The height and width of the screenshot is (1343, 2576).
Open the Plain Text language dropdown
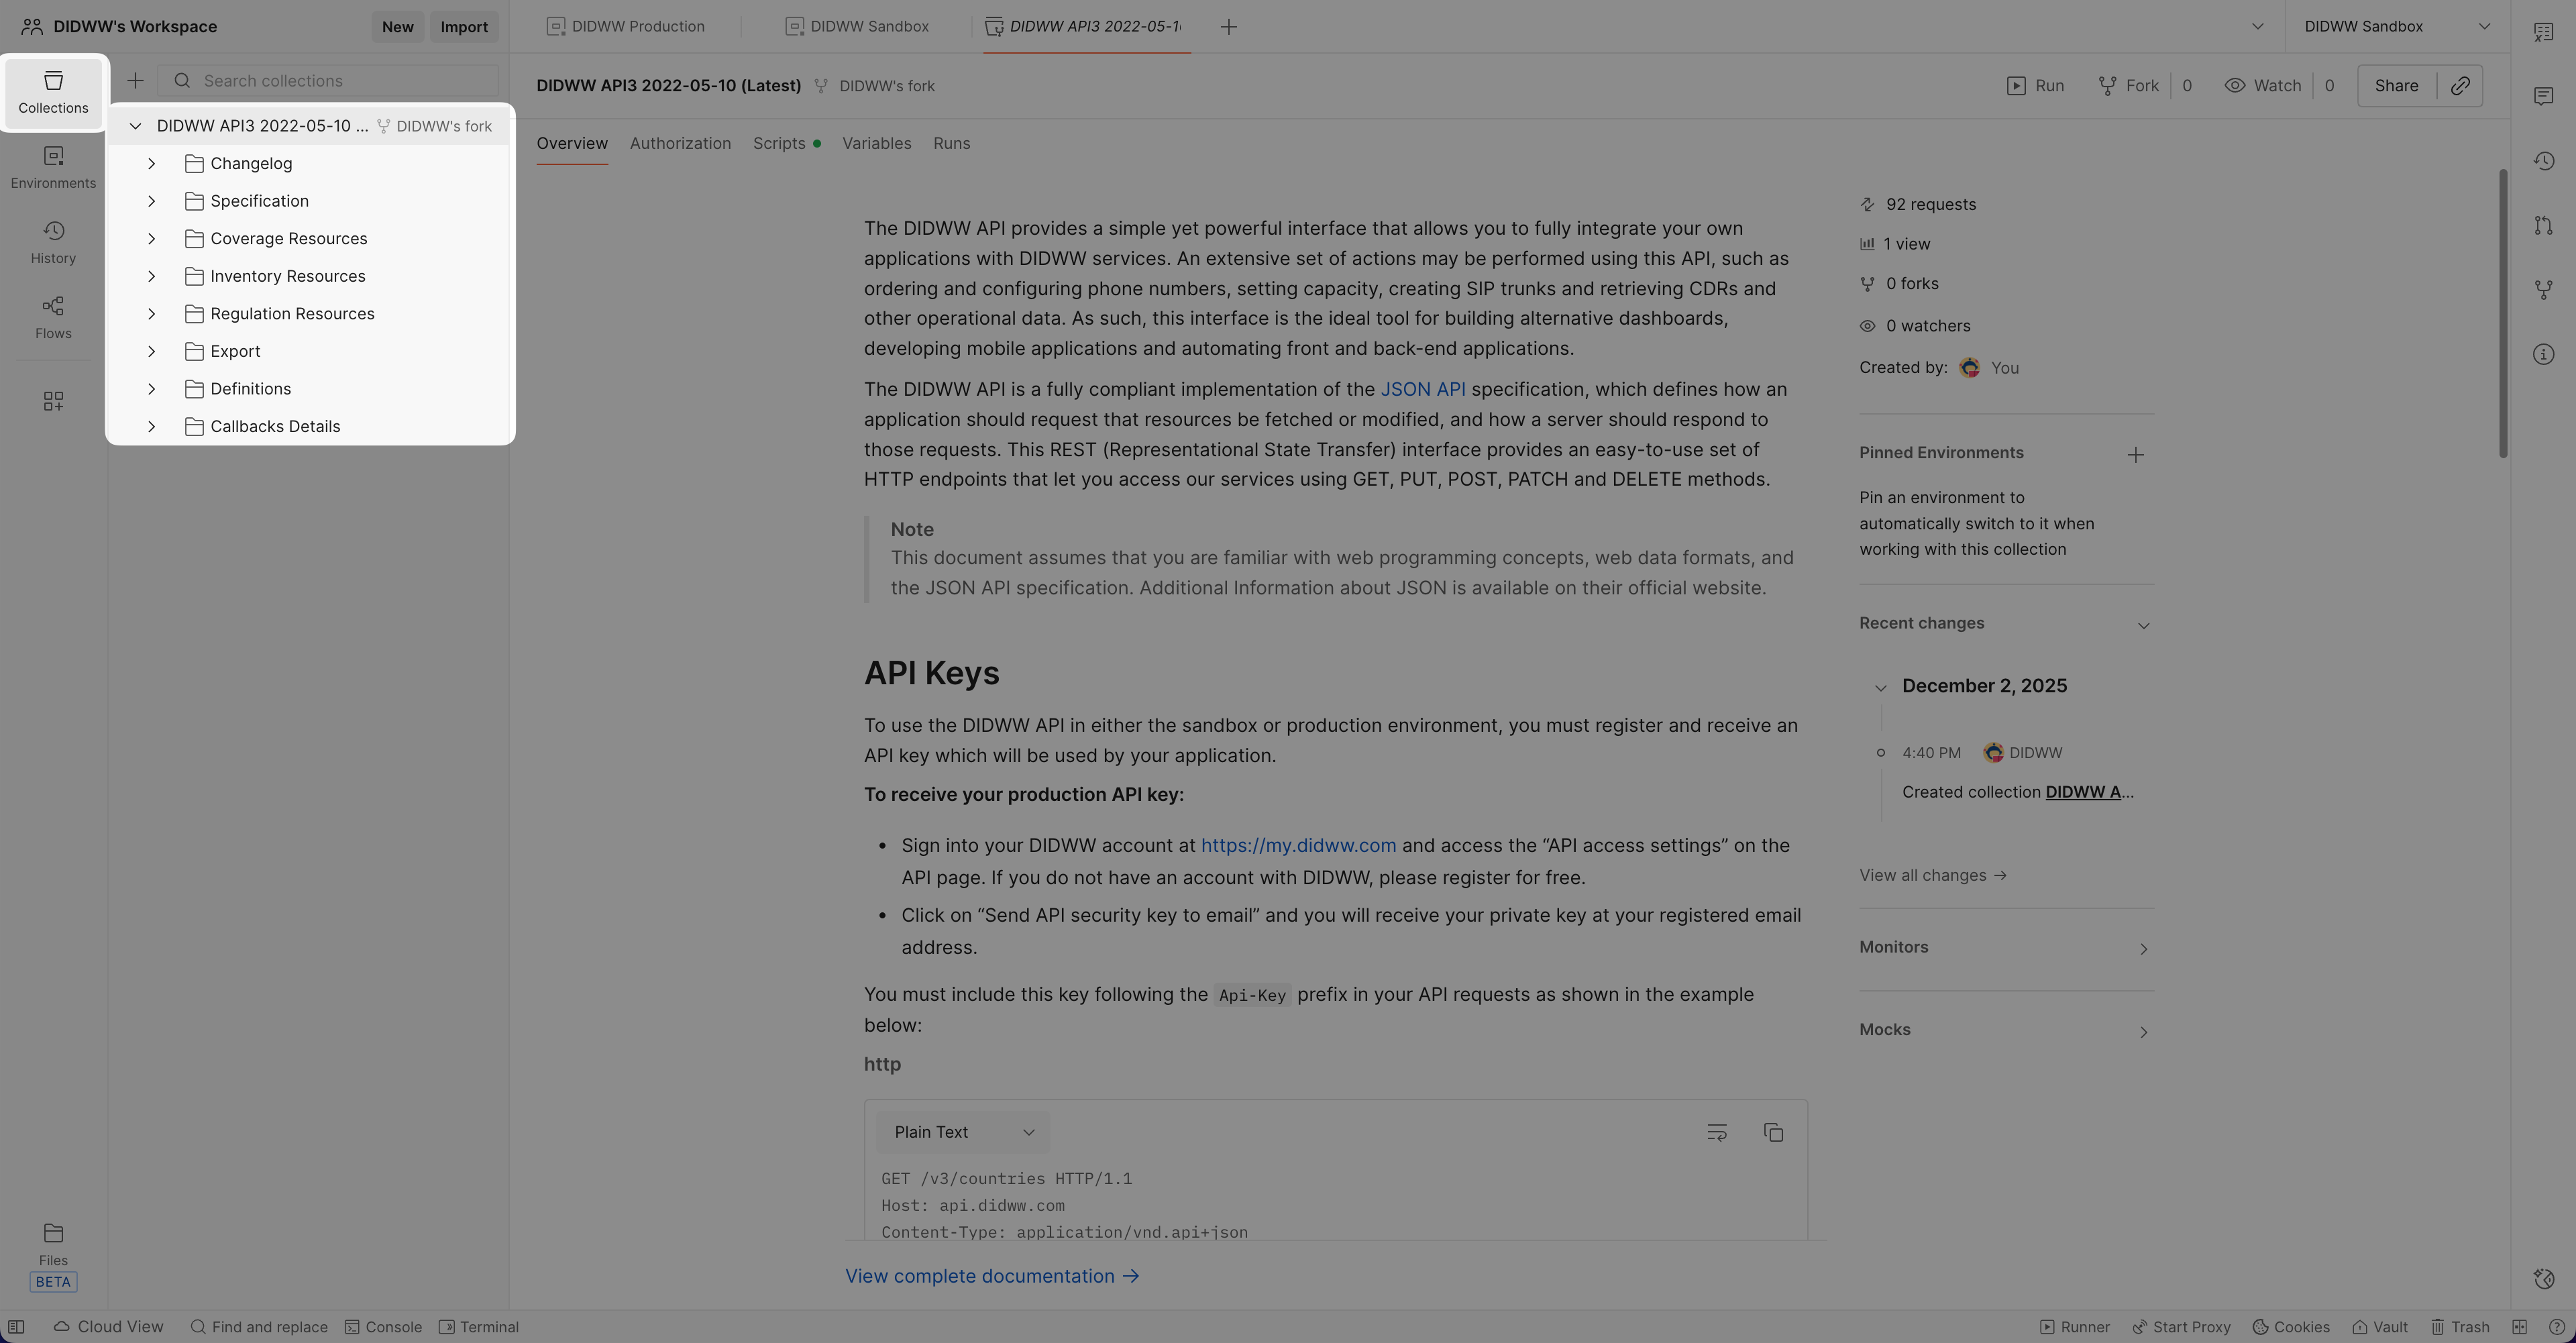[x=962, y=1132]
